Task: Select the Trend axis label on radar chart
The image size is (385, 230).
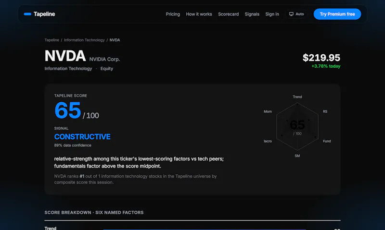Action: [x=297, y=97]
